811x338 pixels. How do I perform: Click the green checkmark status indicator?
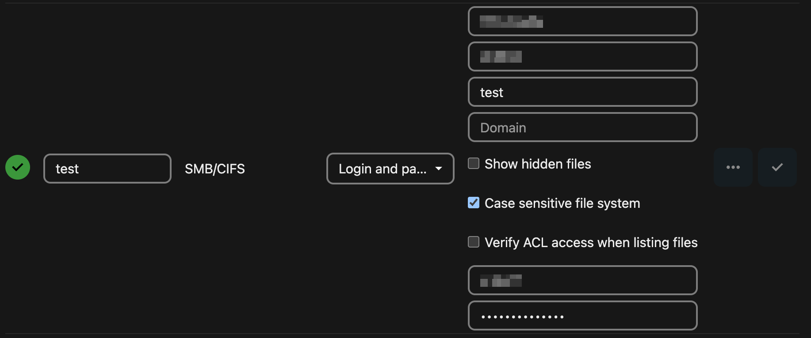point(18,168)
